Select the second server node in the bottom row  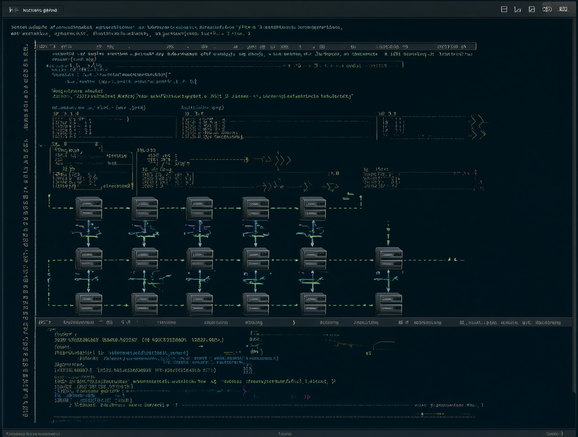pos(144,304)
